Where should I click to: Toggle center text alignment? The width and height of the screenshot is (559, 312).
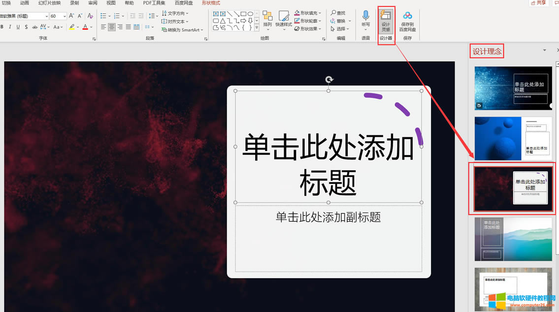click(x=112, y=27)
